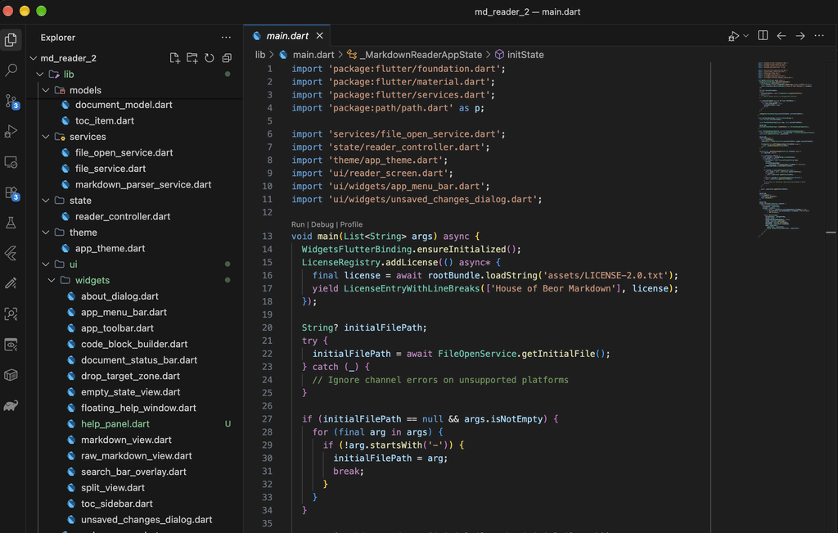
Task: Open document_model.dart file
Action: pyautogui.click(x=124, y=105)
